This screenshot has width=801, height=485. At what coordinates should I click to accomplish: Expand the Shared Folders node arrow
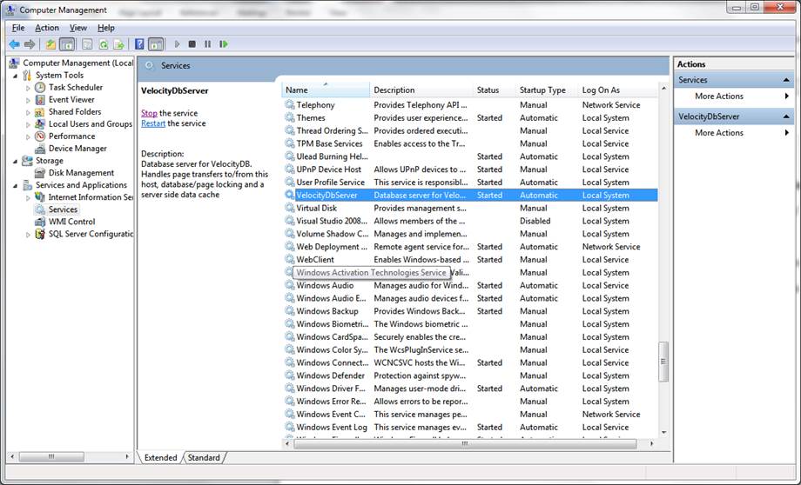click(x=28, y=112)
